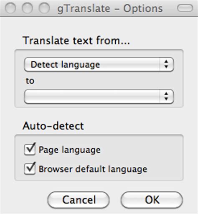Close the gTranslate Options window

pos(10,8)
